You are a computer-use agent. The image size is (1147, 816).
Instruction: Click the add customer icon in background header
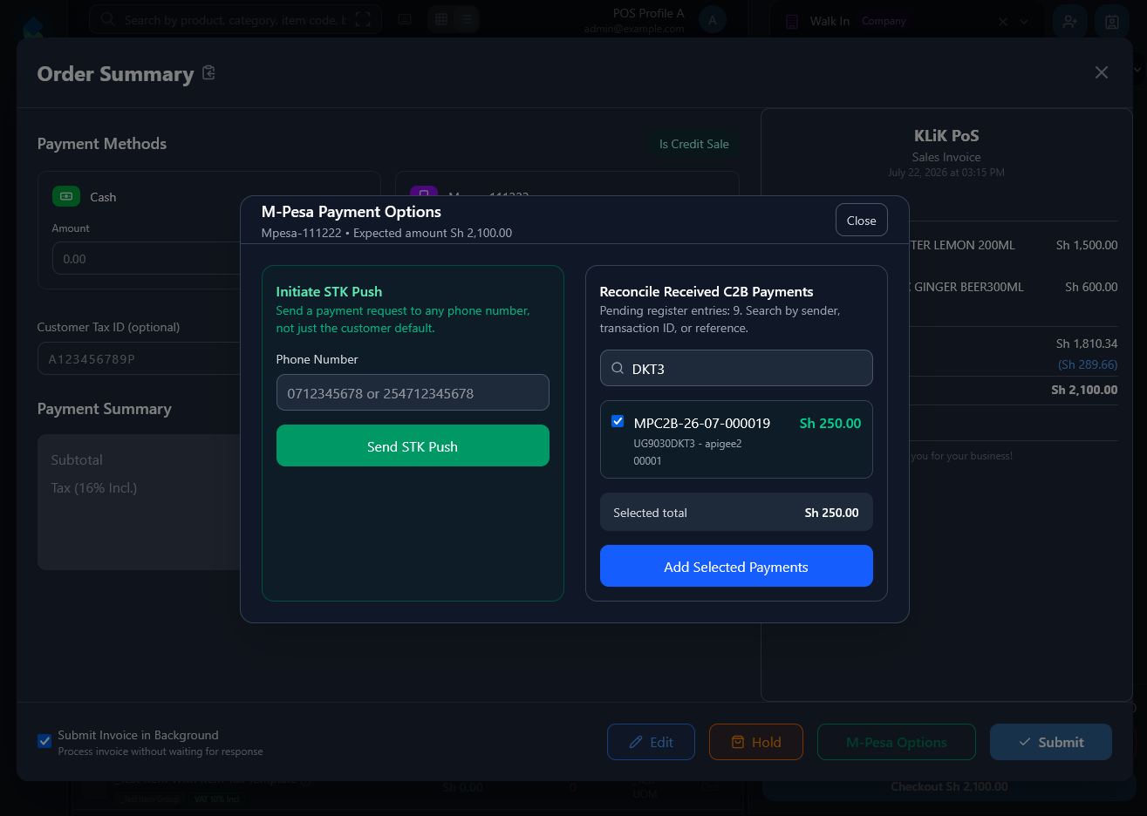1069,21
